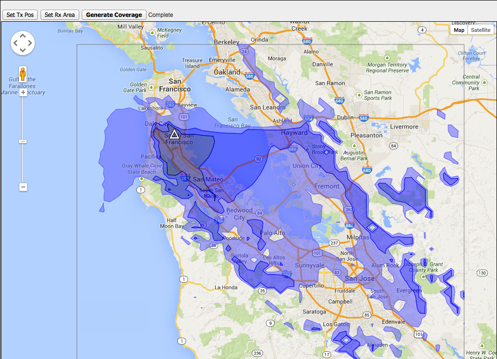The image size is (497, 359).
Task: Click the San Jose city label
Action: [359, 279]
